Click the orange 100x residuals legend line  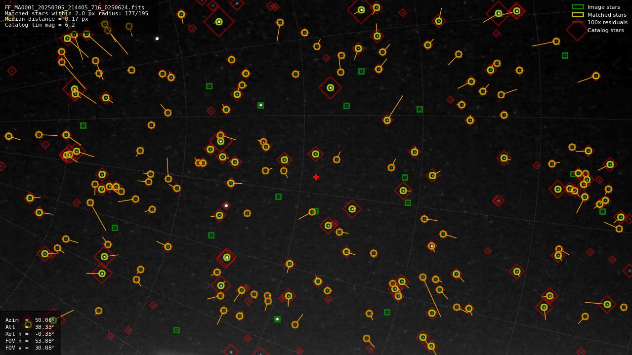[x=578, y=22]
